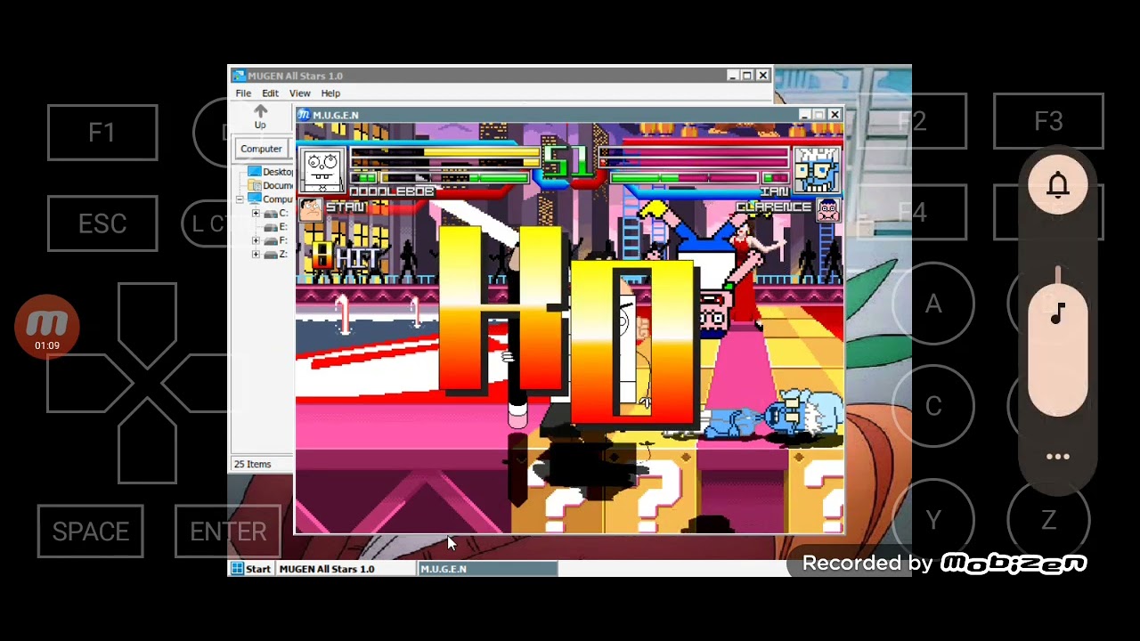Click the DoodleBob character portrait

tap(322, 170)
